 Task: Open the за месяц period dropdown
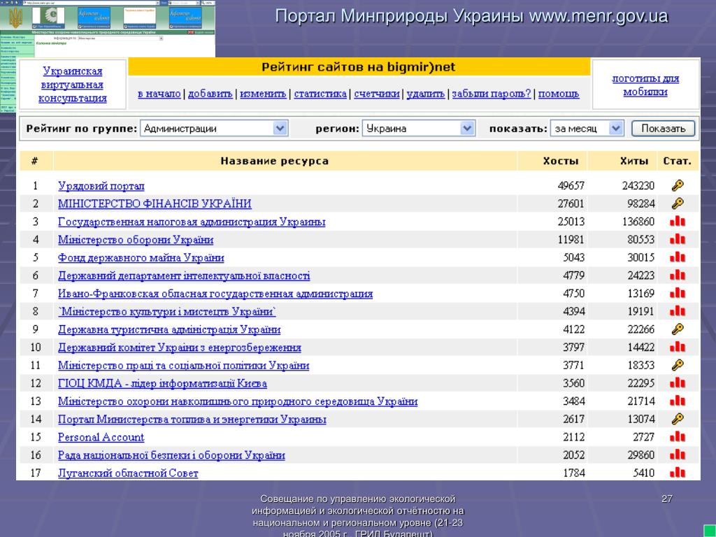click(587, 129)
